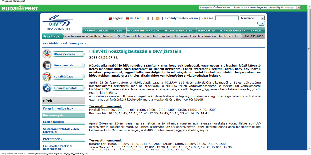Click the Menetrendek timetable icon

point(47,65)
